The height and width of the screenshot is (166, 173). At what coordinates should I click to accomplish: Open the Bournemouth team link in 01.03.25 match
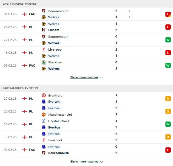point(58,11)
